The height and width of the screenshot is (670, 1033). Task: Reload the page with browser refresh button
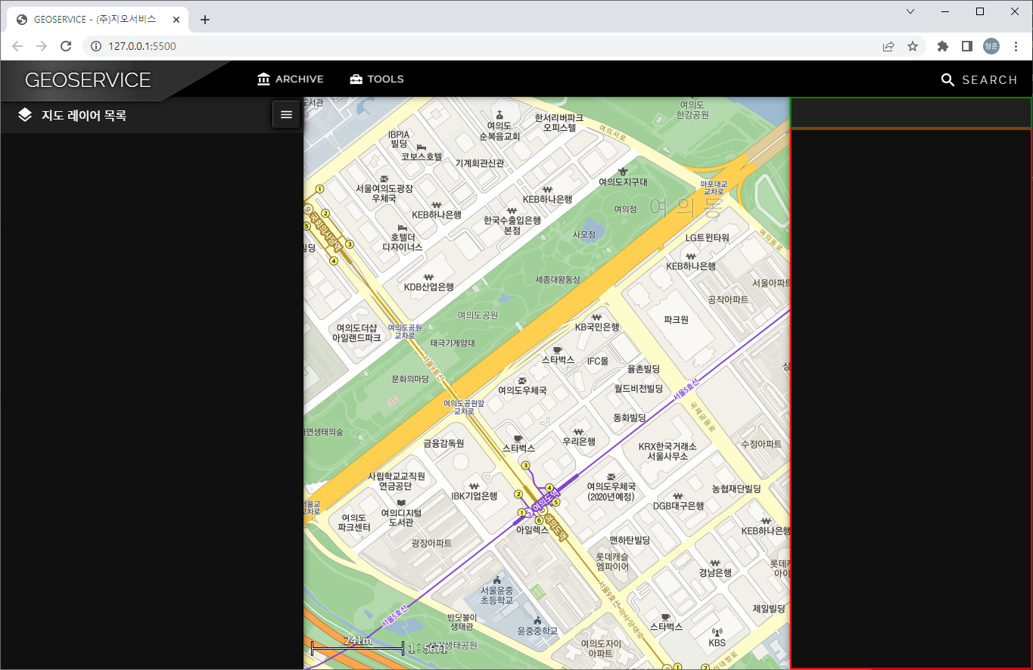click(66, 46)
